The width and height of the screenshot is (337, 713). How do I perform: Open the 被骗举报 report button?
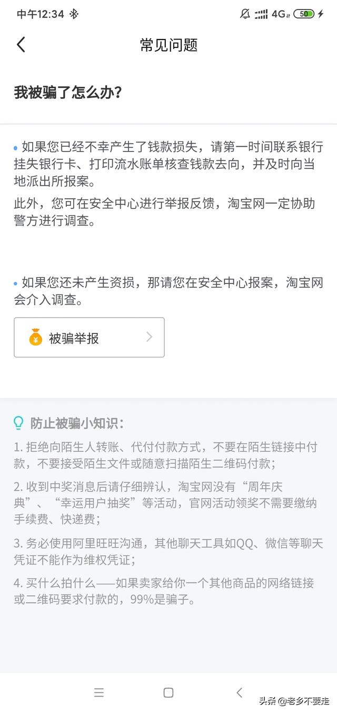pyautogui.click(x=89, y=338)
